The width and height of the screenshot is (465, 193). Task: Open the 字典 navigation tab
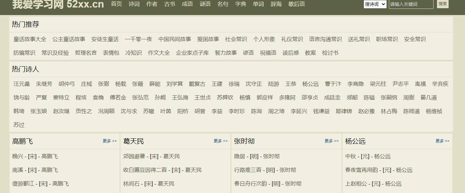pos(241,4)
